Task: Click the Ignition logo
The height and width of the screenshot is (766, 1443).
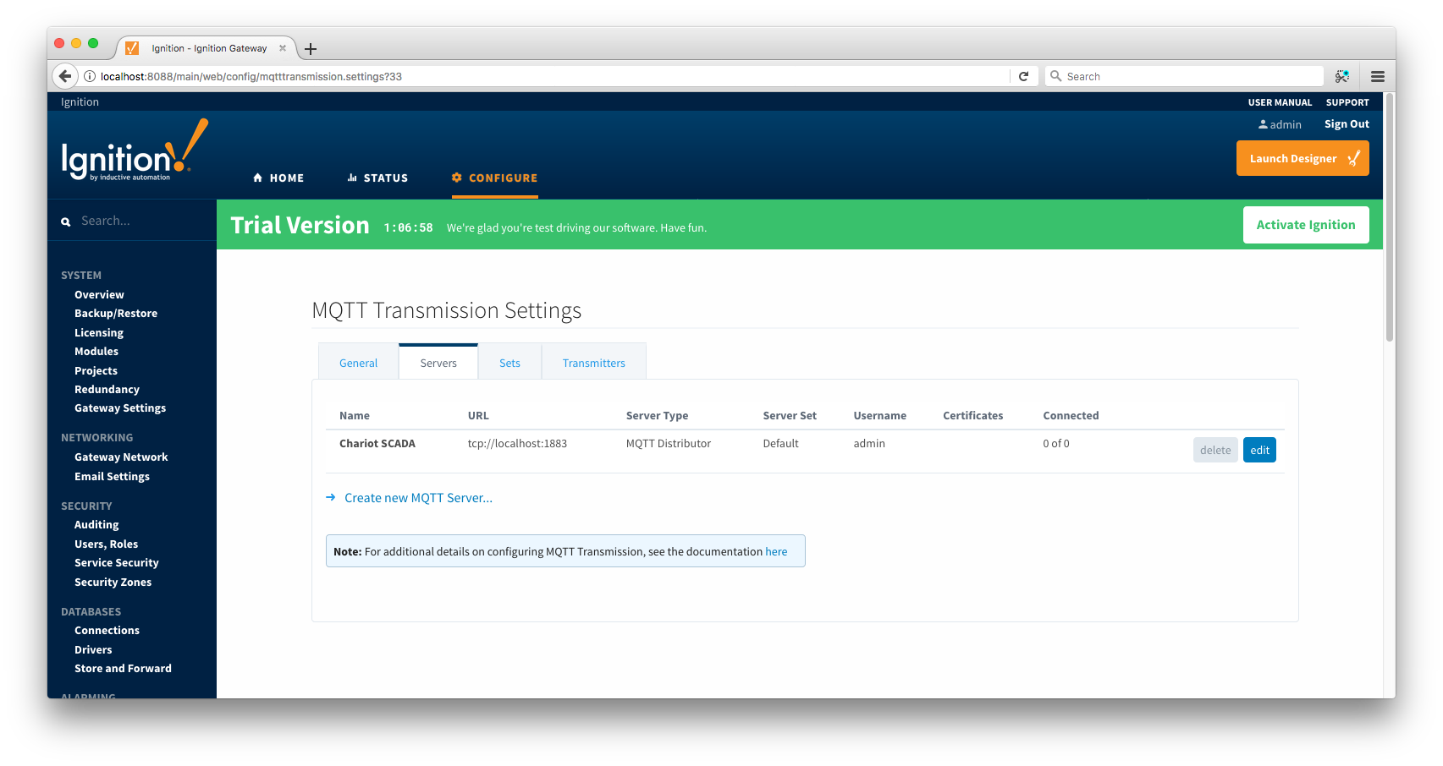Action: tap(135, 150)
